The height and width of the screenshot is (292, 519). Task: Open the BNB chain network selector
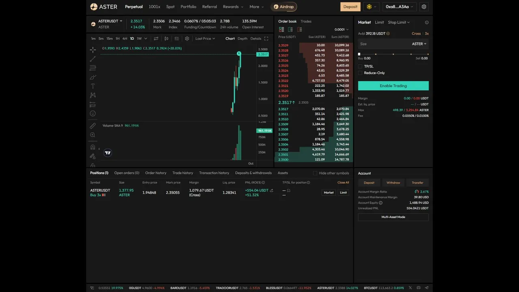click(x=371, y=6)
